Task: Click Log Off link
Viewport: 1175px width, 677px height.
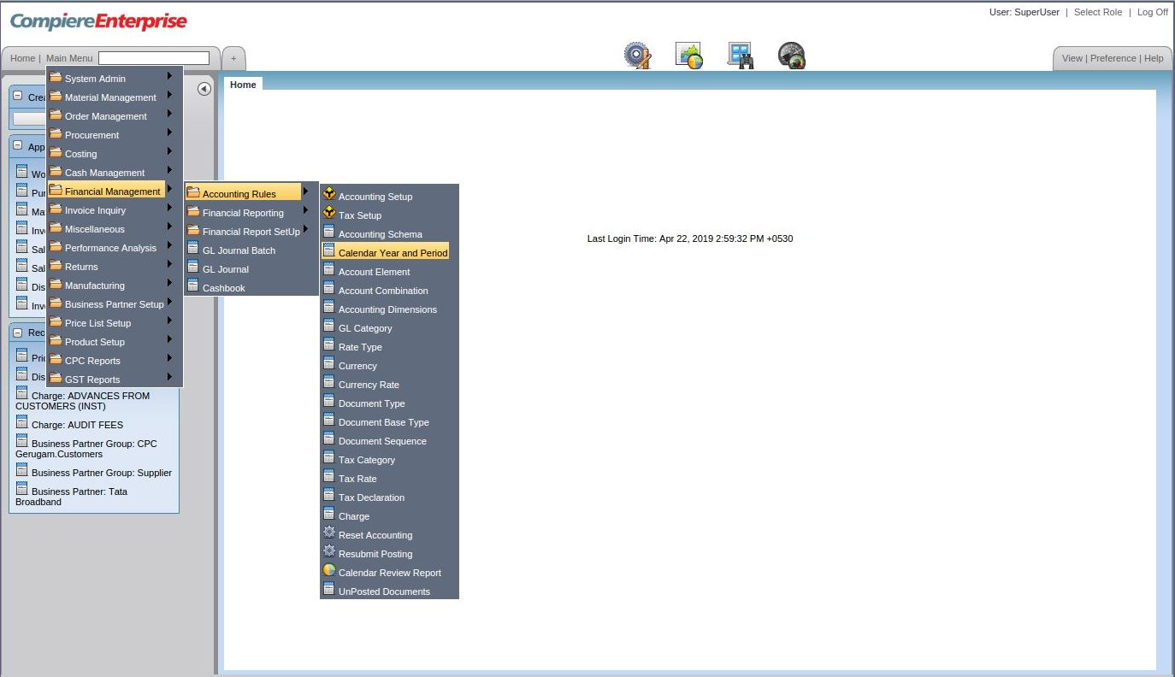Action: [x=1153, y=12]
